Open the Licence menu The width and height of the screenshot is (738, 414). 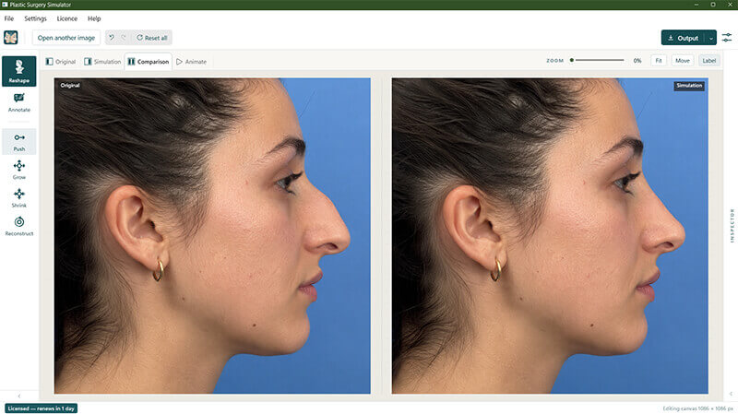click(x=66, y=18)
